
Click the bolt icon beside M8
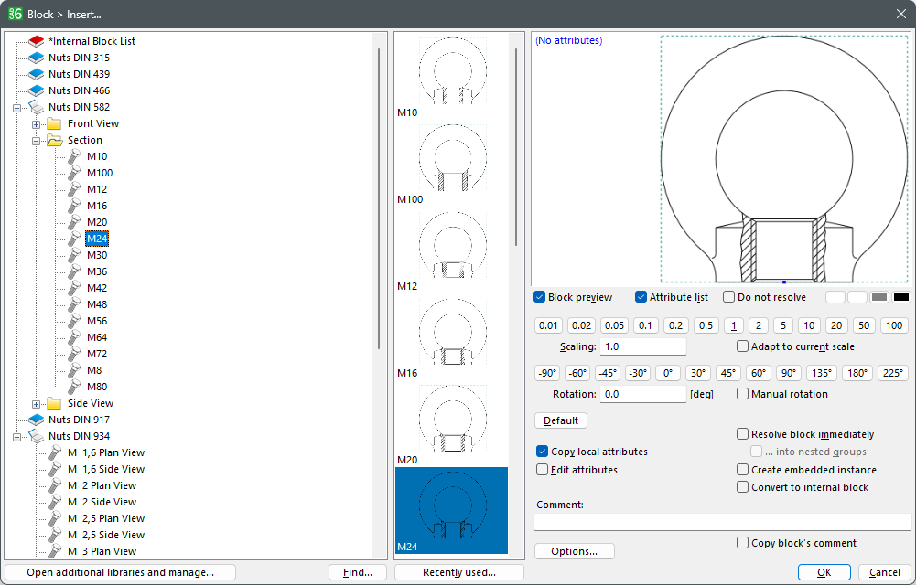pos(74,370)
